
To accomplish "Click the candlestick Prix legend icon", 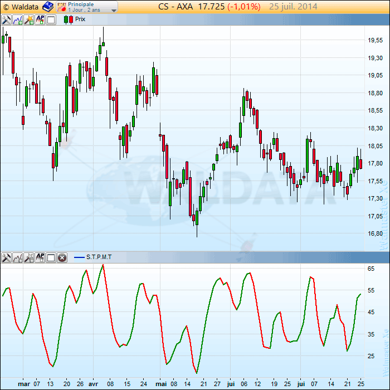I will pyautogui.click(x=68, y=19).
